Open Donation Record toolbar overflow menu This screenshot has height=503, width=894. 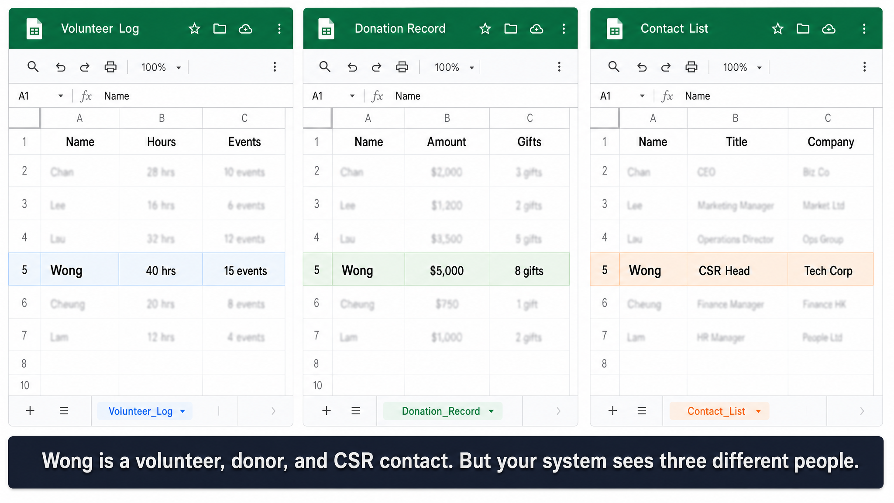[x=559, y=67]
